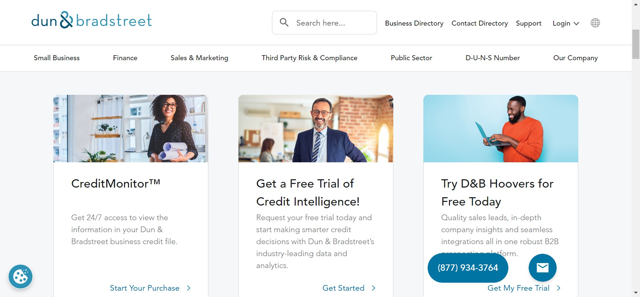Click arrow next to Start Your Purchase
Viewport: 640px width, 297px height.
click(189, 288)
